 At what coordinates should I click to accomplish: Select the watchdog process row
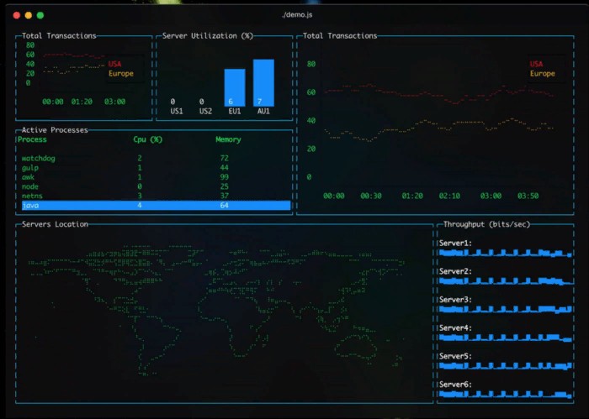click(x=156, y=158)
